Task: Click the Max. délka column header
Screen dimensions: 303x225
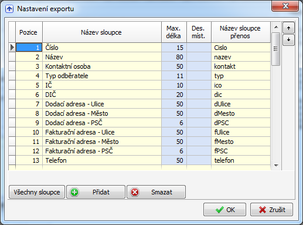Action: (x=174, y=32)
